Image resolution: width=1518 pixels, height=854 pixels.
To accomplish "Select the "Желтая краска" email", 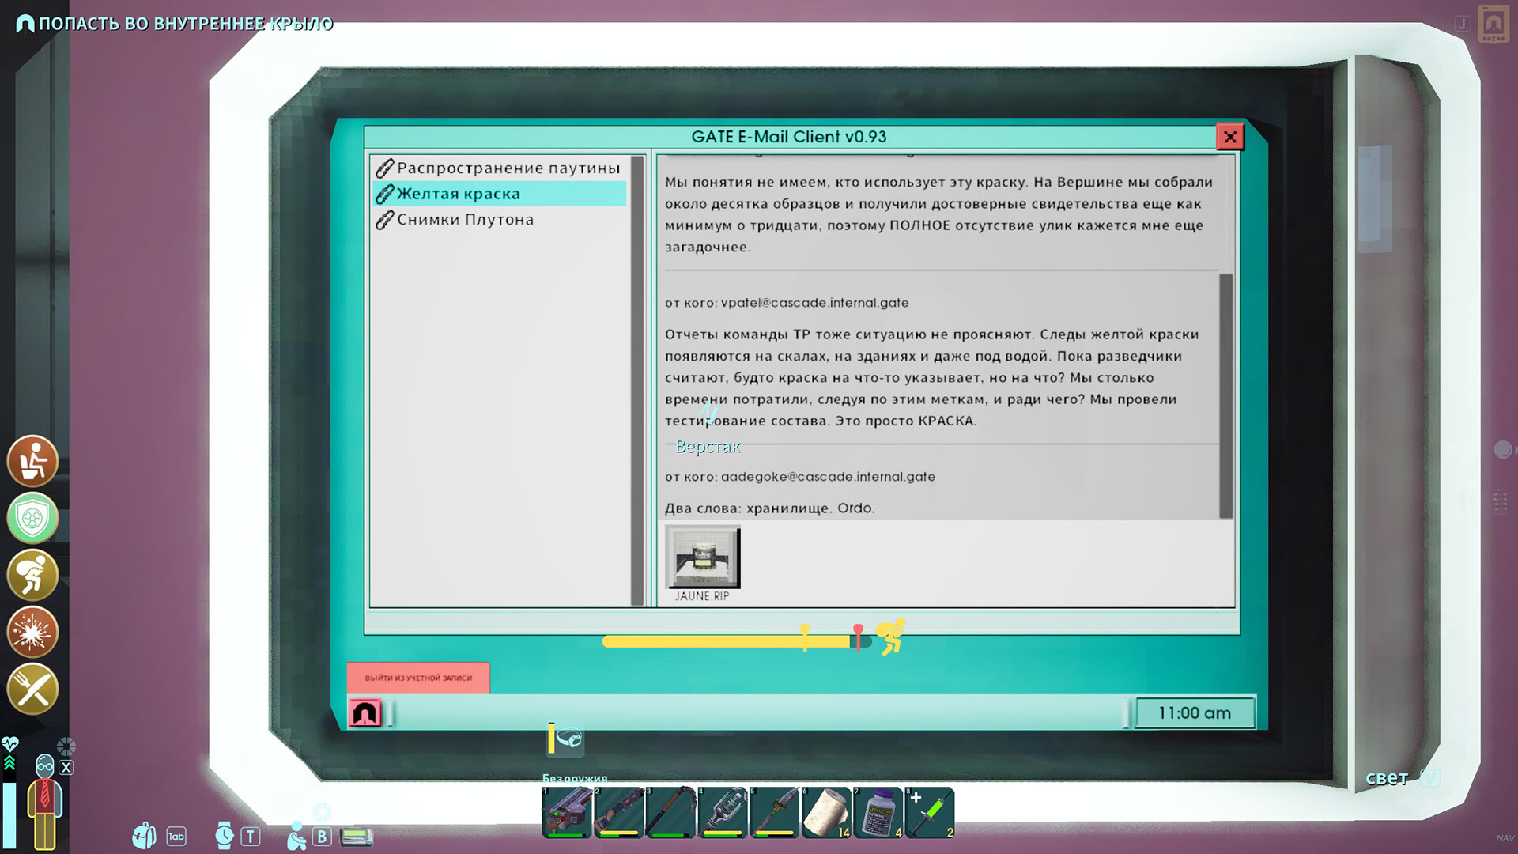I will click(499, 194).
